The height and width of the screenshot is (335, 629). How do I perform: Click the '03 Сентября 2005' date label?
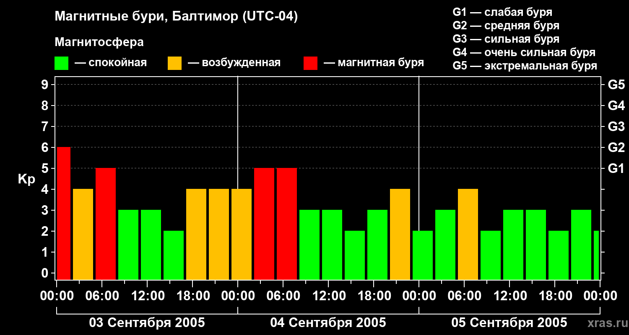click(x=147, y=322)
